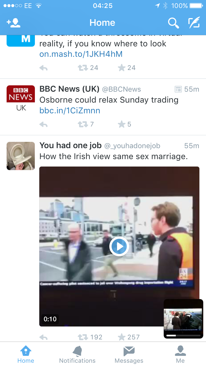Tap the floating mini video player

click(x=183, y=318)
